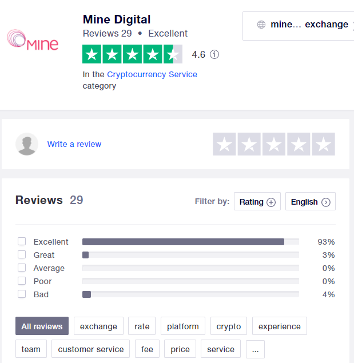Image resolution: width=354 pixels, height=363 pixels.
Task: Click the Write a review link
Action: [74, 144]
